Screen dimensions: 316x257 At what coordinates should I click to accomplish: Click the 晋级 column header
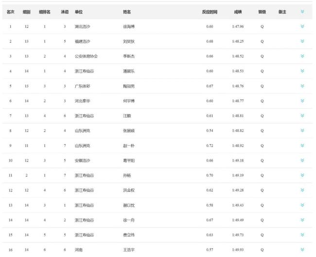(262, 12)
